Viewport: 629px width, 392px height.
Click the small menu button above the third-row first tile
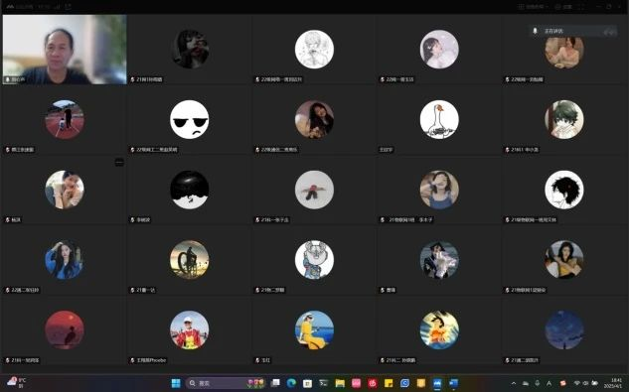[119, 163]
